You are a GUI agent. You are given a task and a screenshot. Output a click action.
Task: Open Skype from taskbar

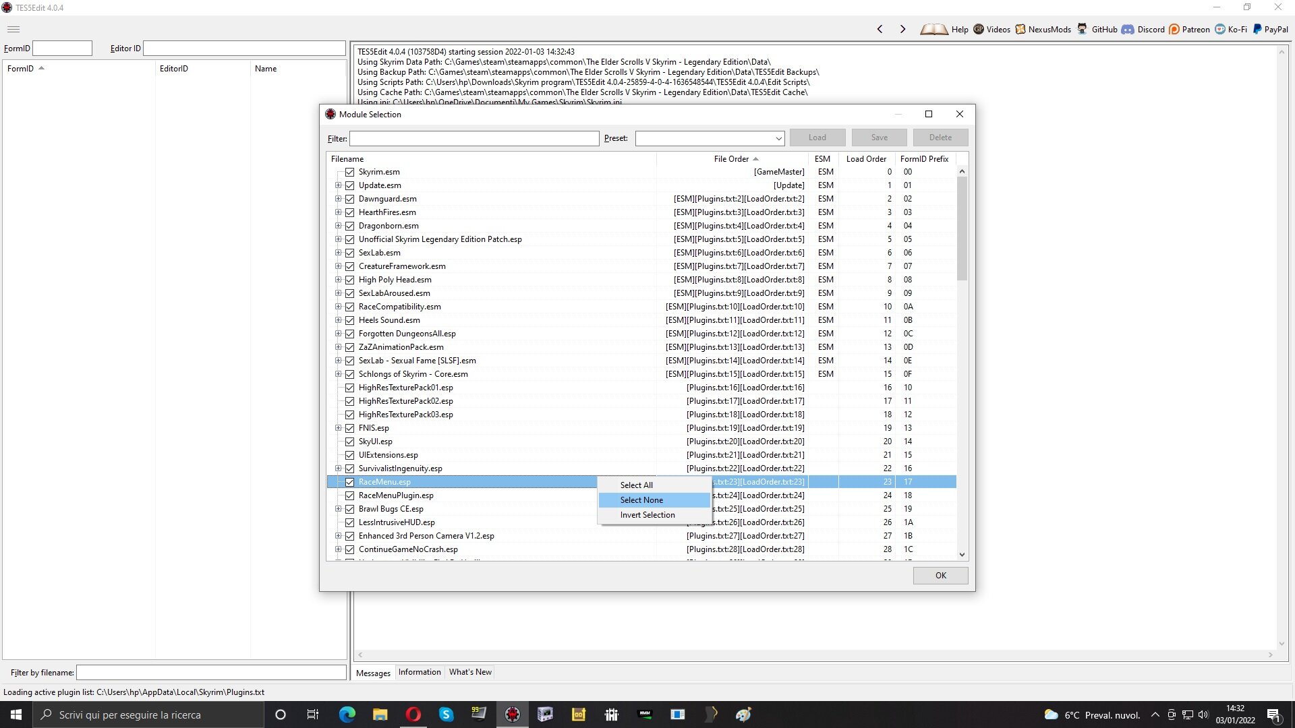coord(446,715)
